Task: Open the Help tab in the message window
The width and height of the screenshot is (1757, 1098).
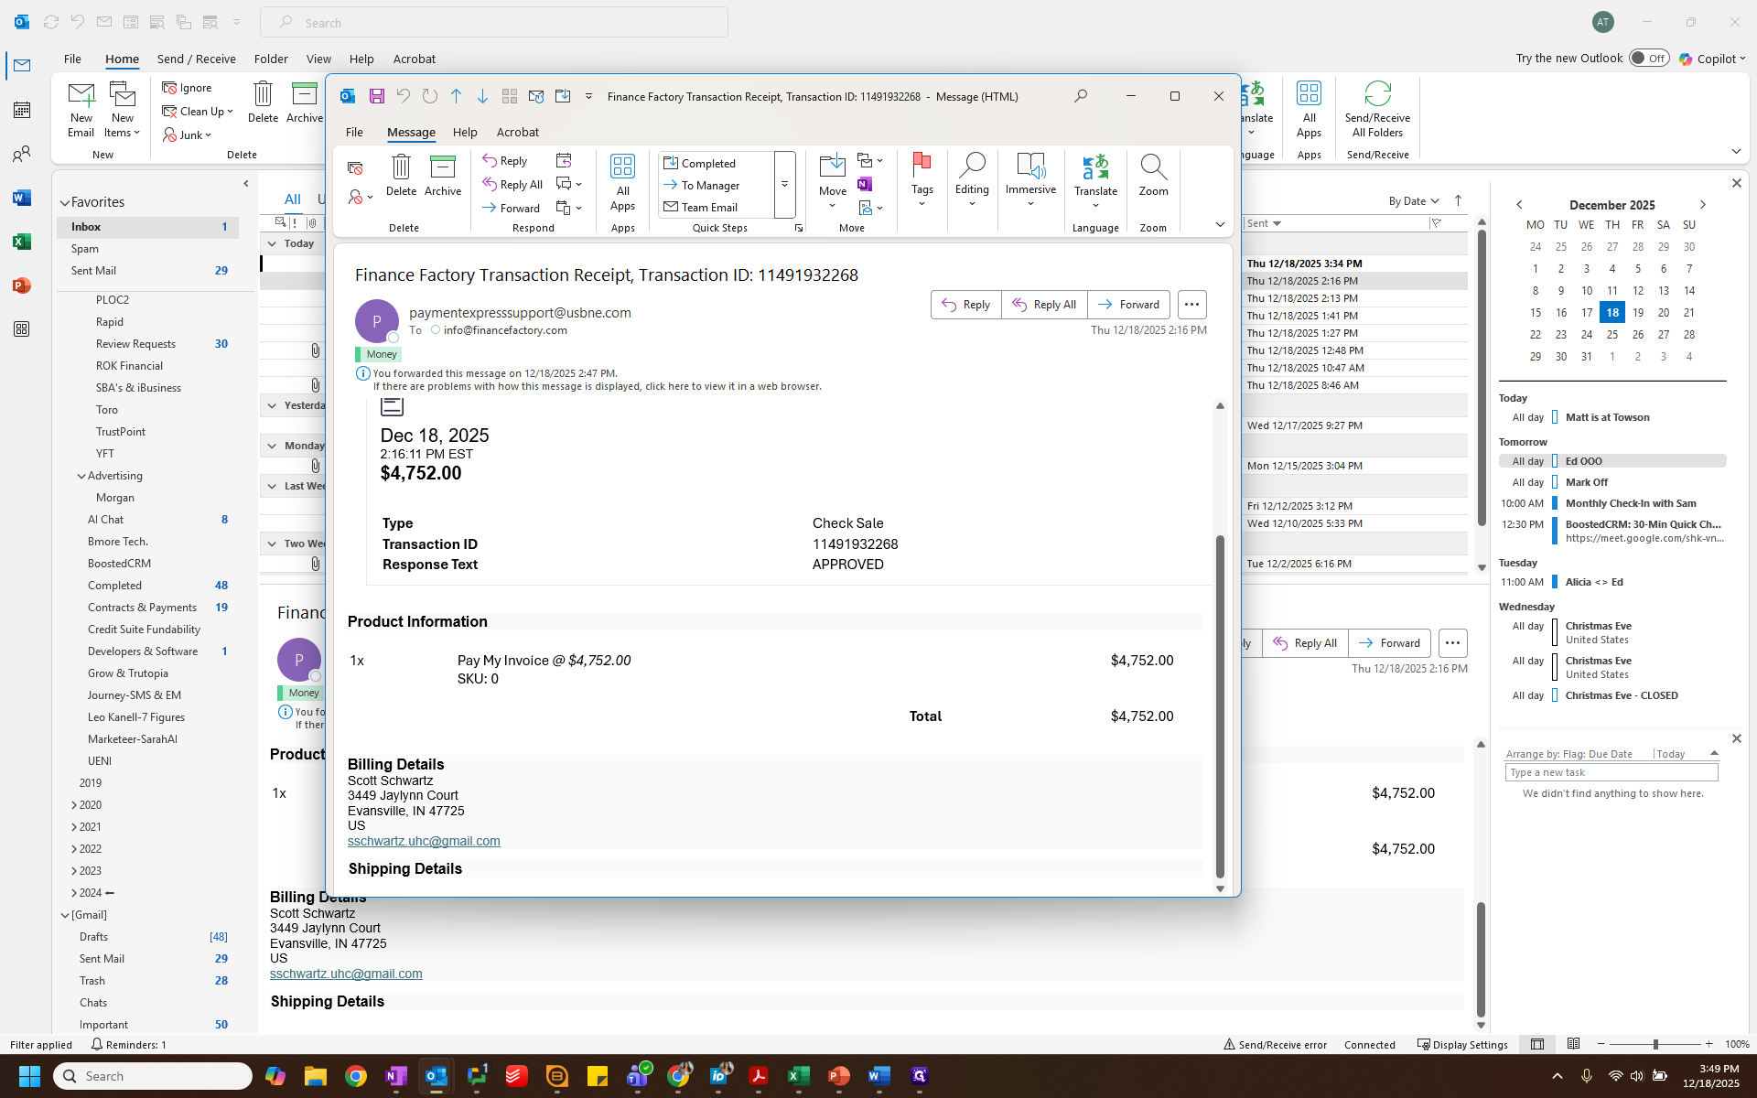Action: click(x=465, y=132)
